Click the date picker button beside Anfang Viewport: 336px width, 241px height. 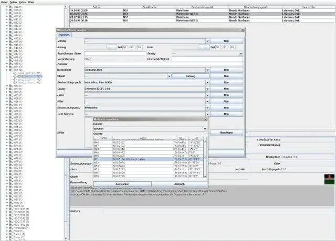(x=112, y=47)
